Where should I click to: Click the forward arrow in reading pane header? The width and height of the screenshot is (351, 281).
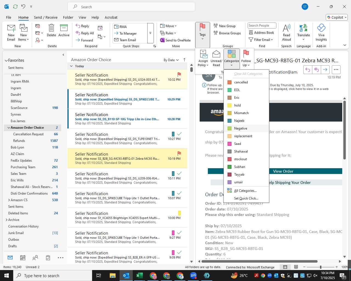325,70
